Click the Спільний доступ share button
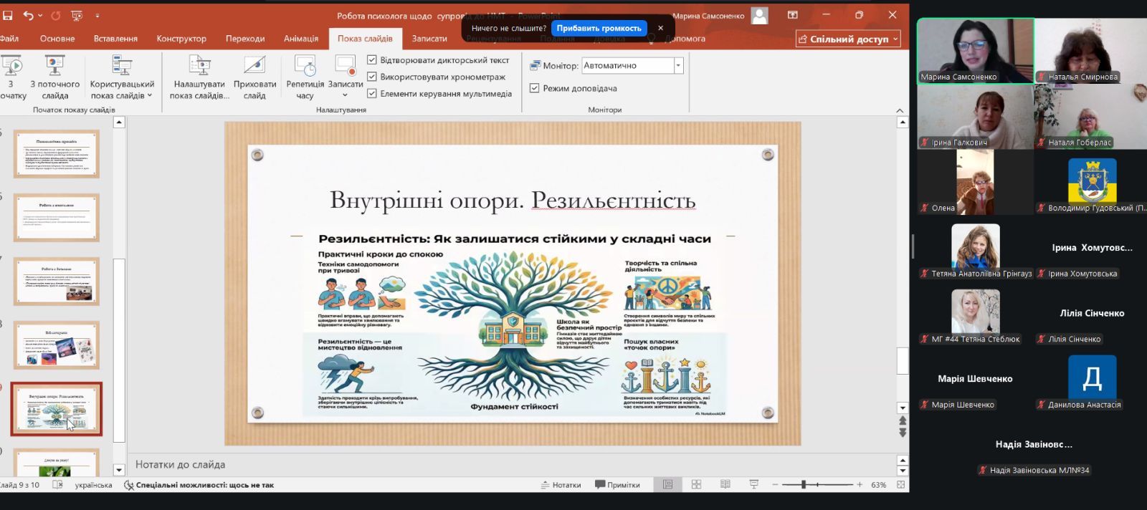The height and width of the screenshot is (510, 1147). pos(848,39)
